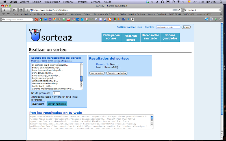Click the ¡Sortear! button
This screenshot has height=141, width=226.
38,104
